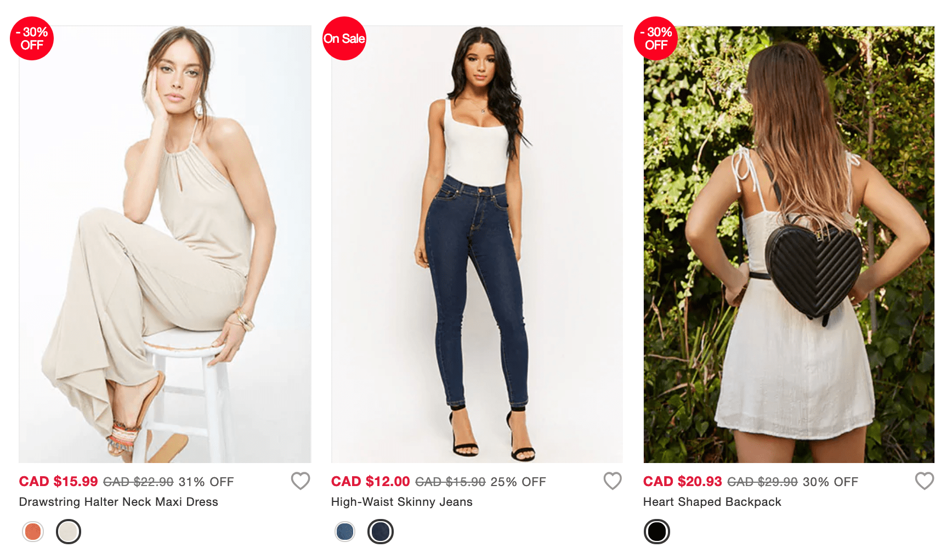The image size is (952, 553).
Task: Select the medium blue denim swatch
Action: pyautogui.click(x=345, y=532)
